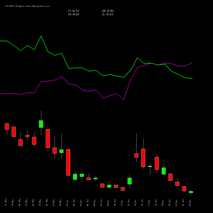Click the '21 May' date axis label
The height and width of the screenshot is (213, 213).
pos(26,202)
